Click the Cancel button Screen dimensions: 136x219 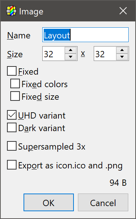tap(103, 202)
